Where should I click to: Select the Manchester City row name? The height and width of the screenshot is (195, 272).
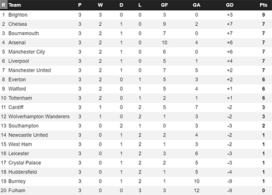point(27,52)
